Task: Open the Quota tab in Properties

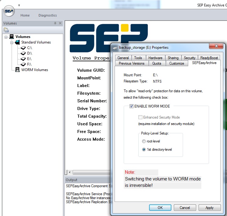Action: click(157, 63)
